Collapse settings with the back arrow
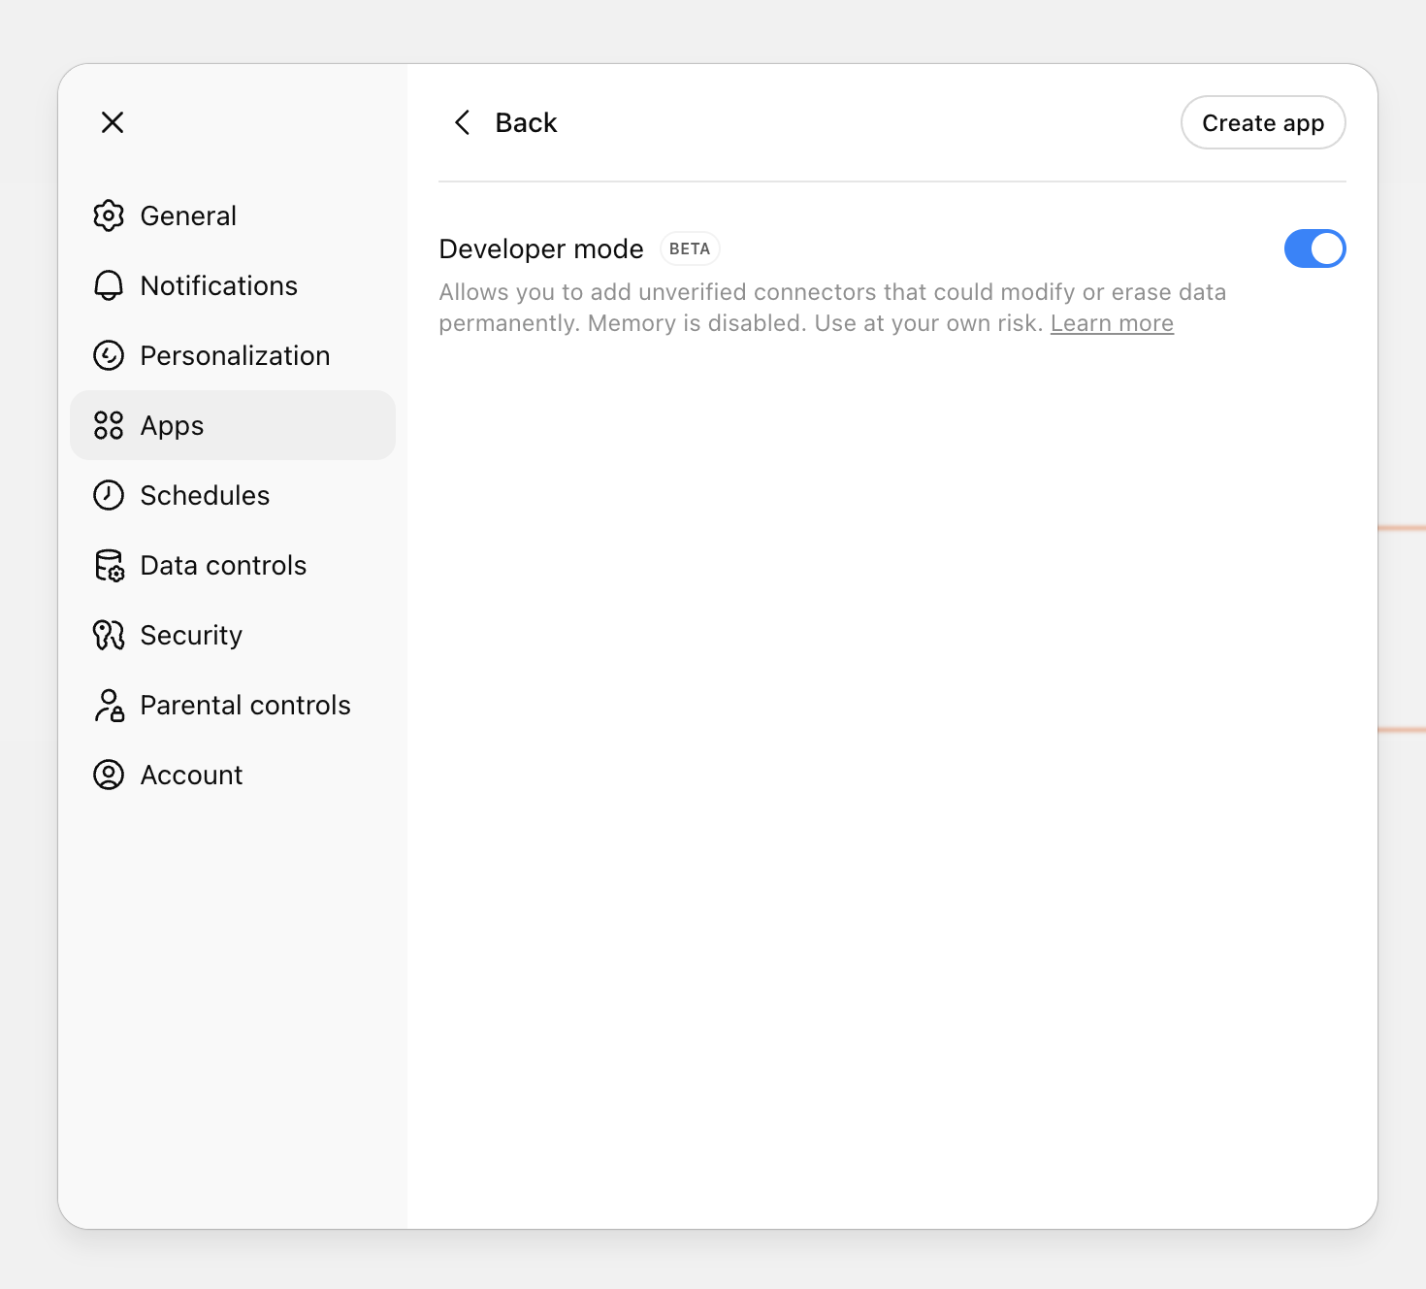Image resolution: width=1426 pixels, height=1289 pixels. pyautogui.click(x=462, y=122)
